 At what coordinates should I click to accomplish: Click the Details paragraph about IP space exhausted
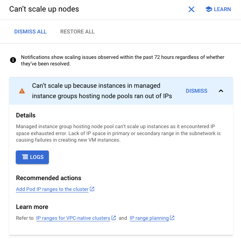118,133
